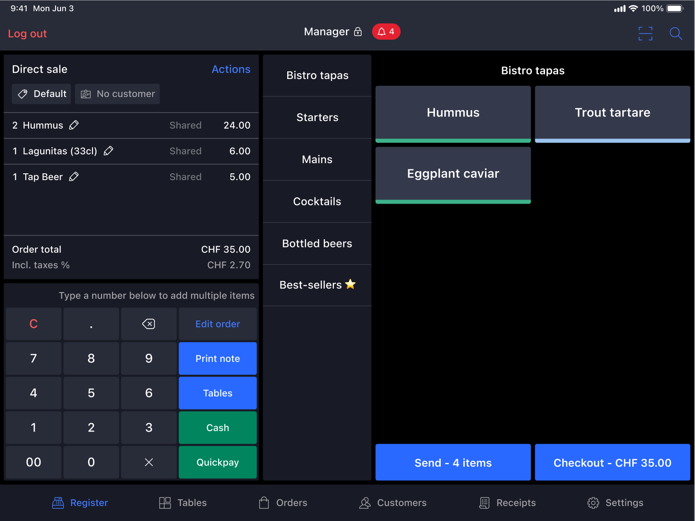Image resolution: width=695 pixels, height=521 pixels.
Task: Click the fullscreen expand icon
Action: (x=645, y=33)
